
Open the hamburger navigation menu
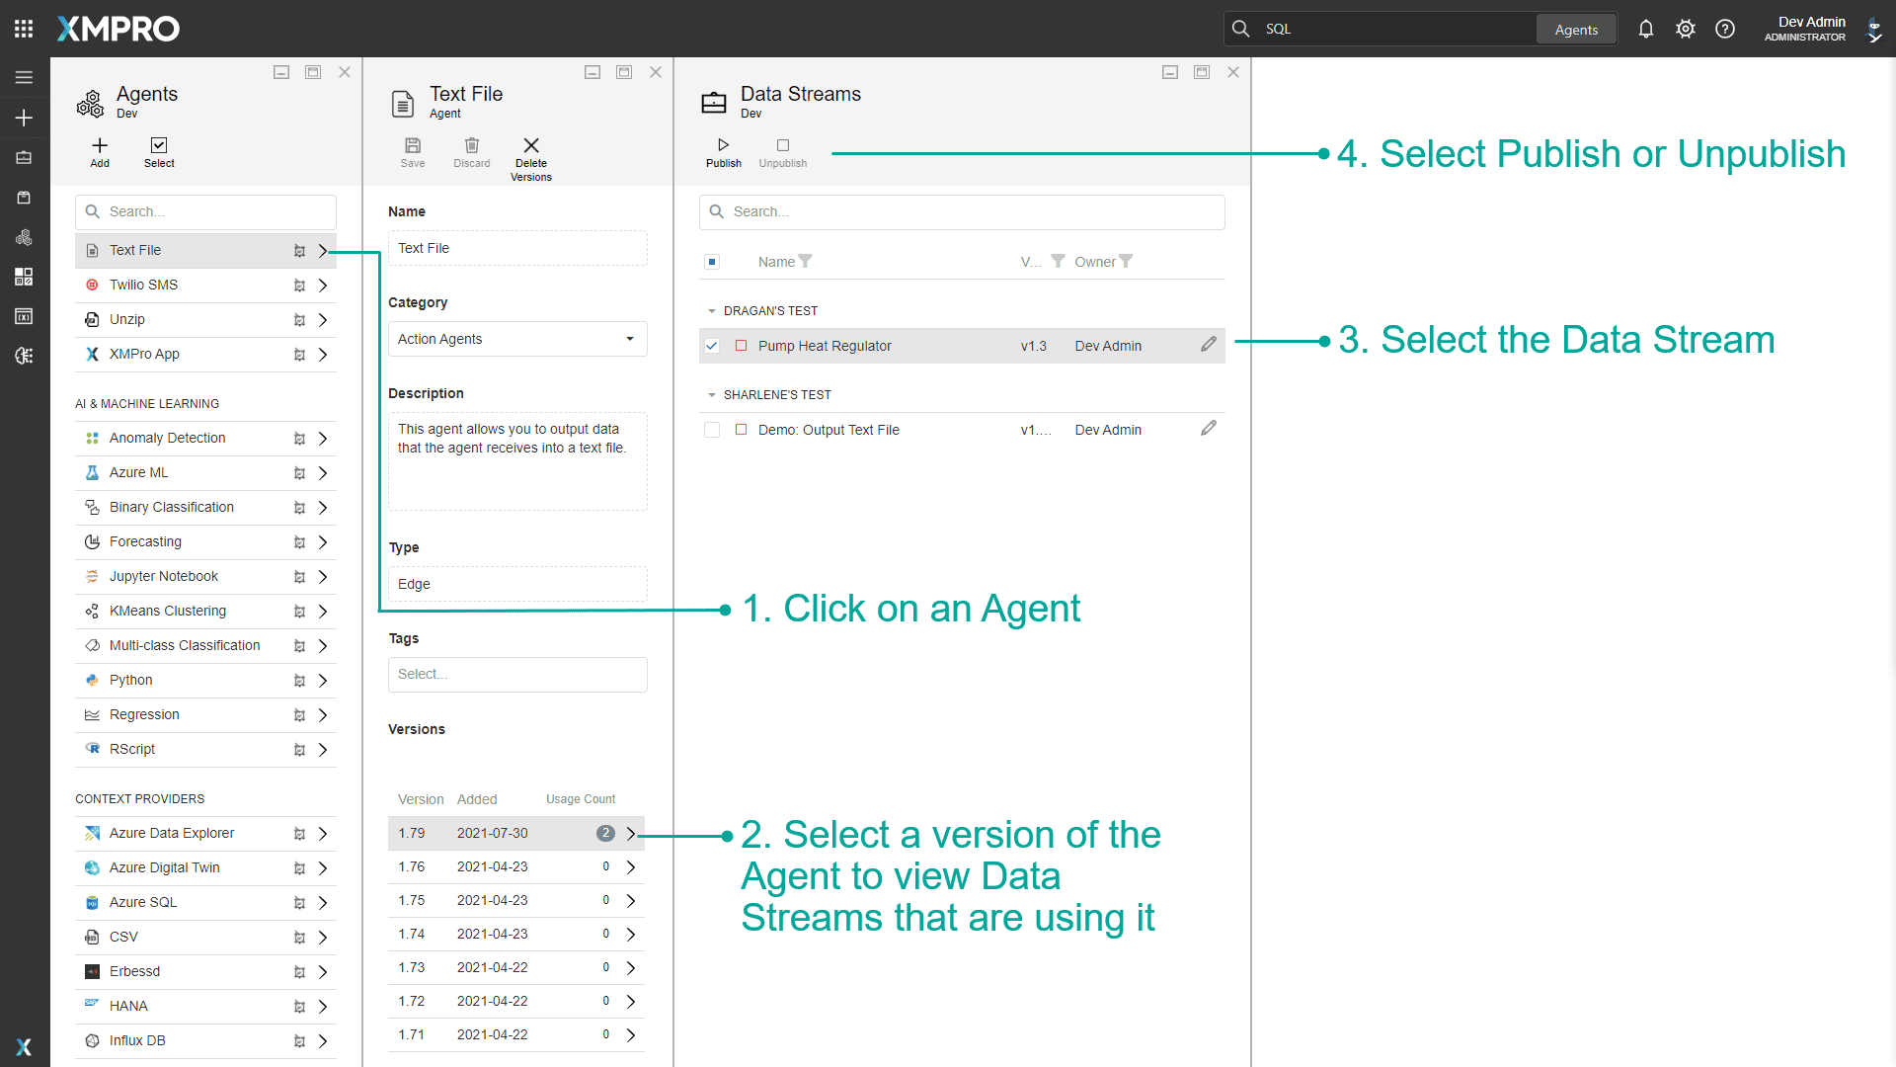24,77
